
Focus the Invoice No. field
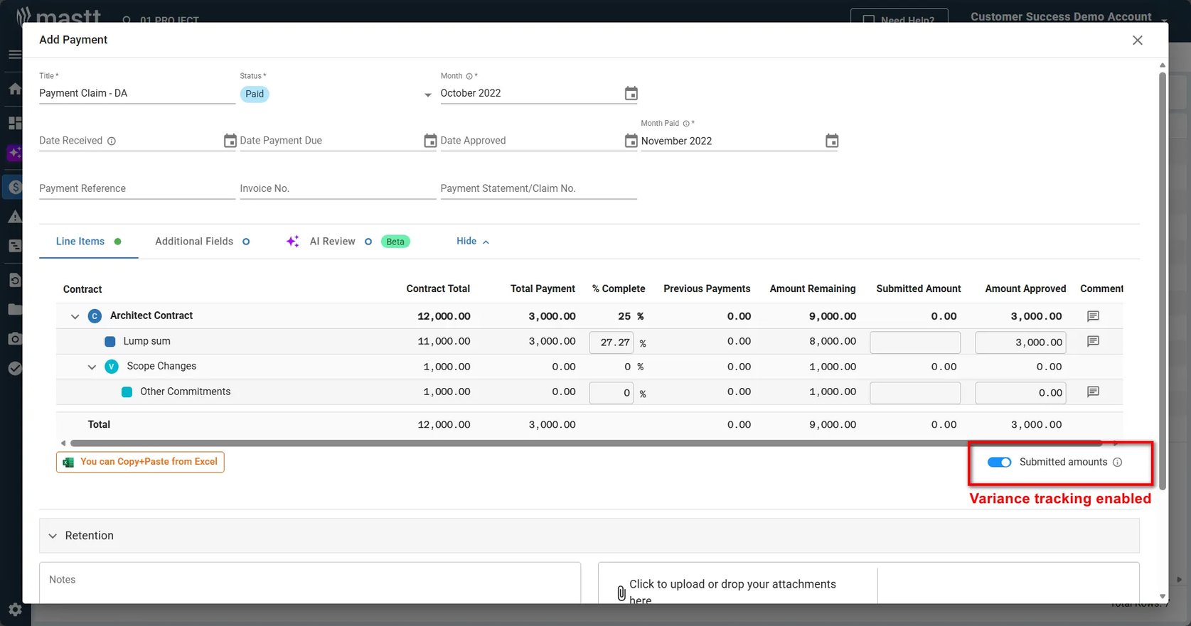click(x=338, y=188)
